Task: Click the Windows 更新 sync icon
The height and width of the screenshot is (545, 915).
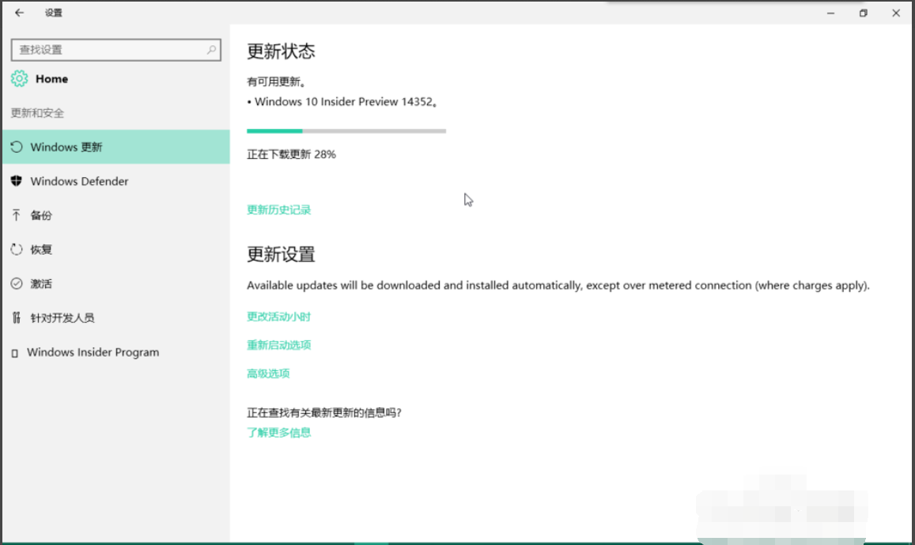Action: [17, 146]
